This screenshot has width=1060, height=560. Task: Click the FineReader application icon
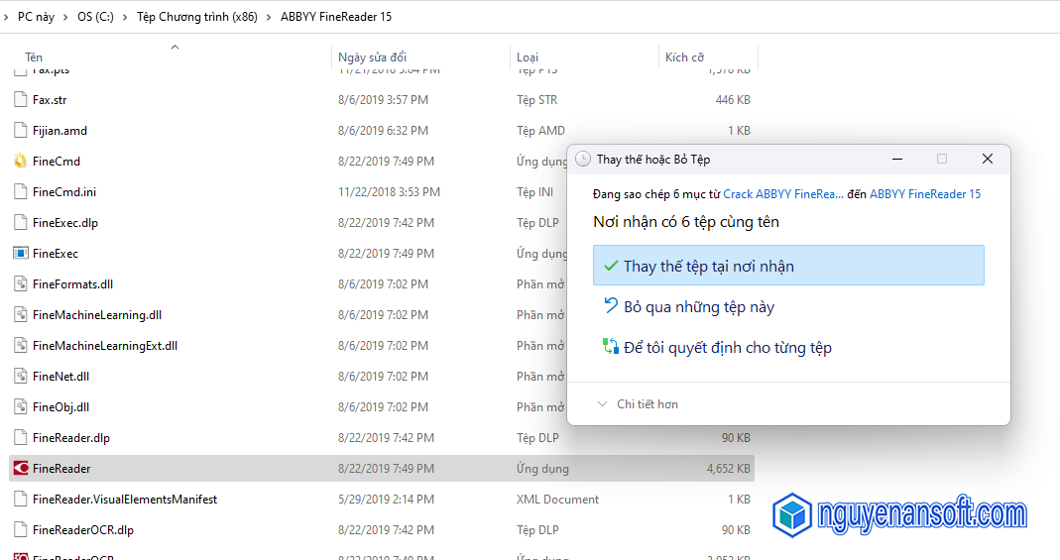tap(20, 469)
